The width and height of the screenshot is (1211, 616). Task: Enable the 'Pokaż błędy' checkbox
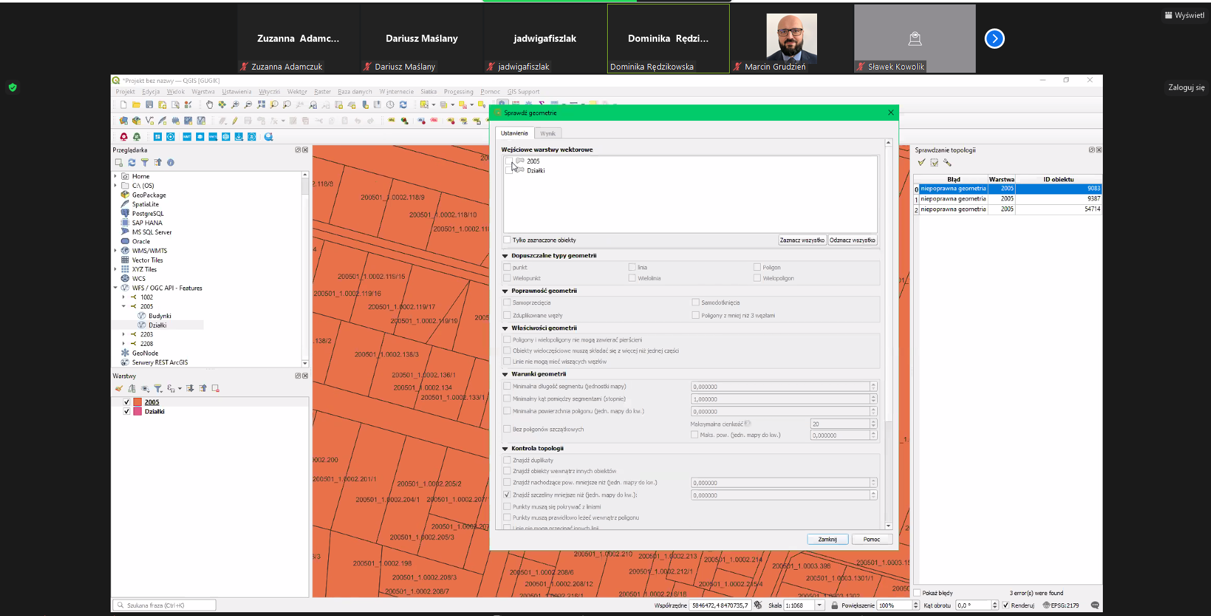point(917,593)
